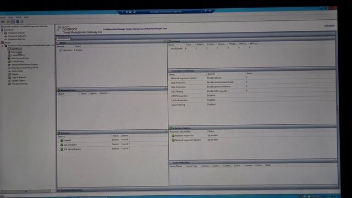352x198 pixels.
Task: Click Cache Type column header
Action: point(192,166)
